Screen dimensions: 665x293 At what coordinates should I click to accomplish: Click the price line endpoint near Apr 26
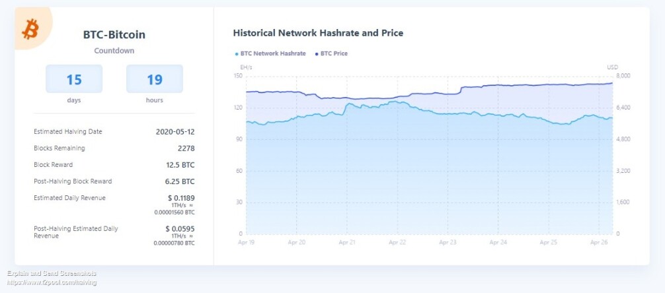[x=612, y=83]
